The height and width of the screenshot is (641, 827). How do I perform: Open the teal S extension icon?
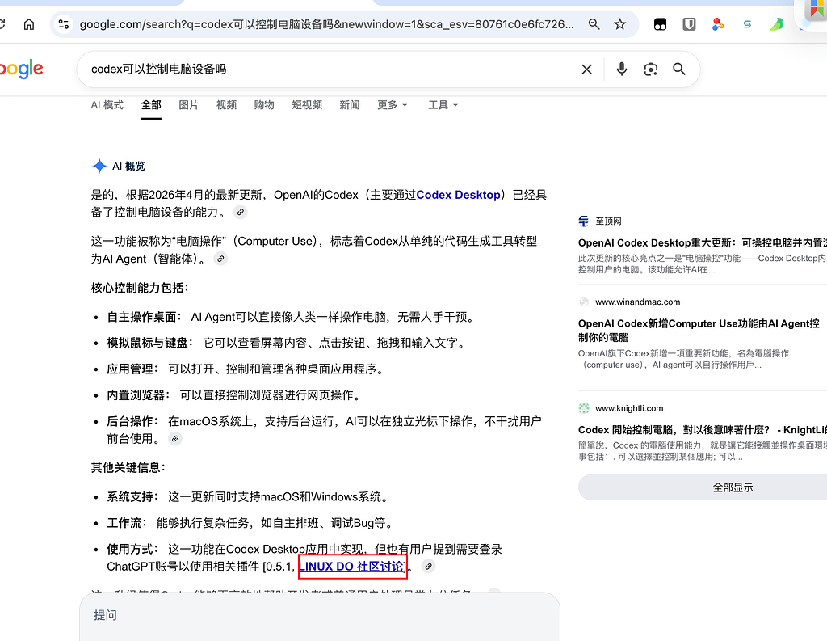click(747, 24)
